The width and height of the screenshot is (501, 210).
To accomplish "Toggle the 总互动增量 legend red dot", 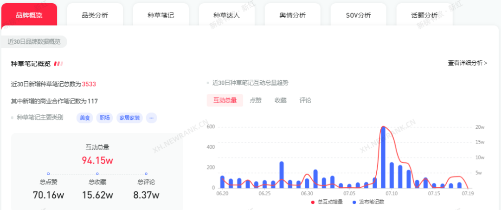I will (x=313, y=202).
